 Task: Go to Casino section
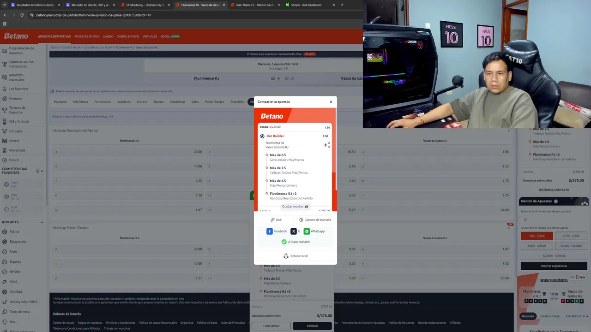108,36
